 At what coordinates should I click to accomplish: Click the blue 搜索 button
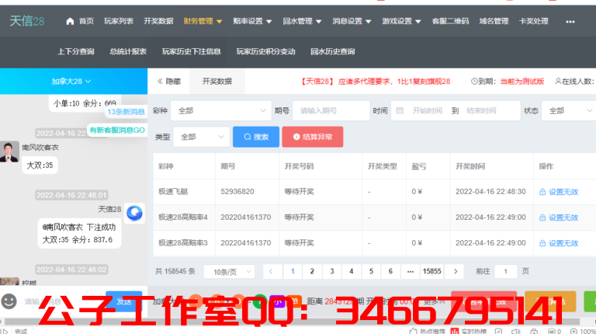[x=256, y=137]
